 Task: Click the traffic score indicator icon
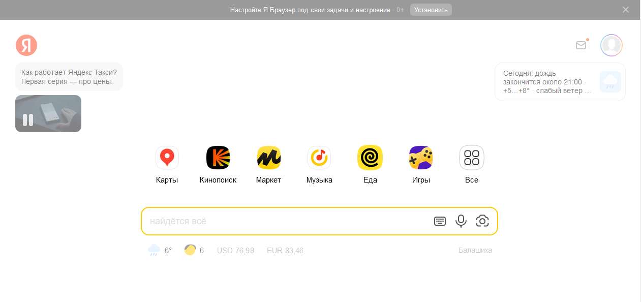(x=190, y=250)
